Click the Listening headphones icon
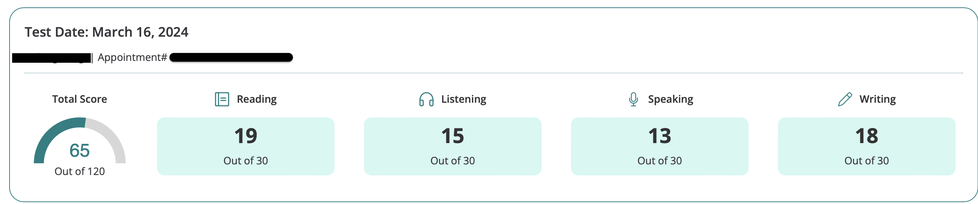Image resolution: width=978 pixels, height=204 pixels. point(426,99)
